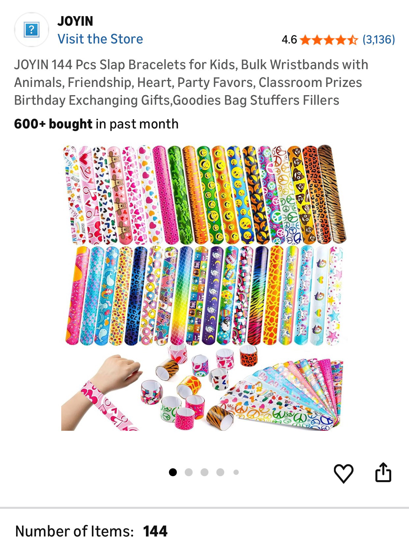The height and width of the screenshot is (548, 409).
Task: Select the second image carousel dot
Action: coord(189,472)
